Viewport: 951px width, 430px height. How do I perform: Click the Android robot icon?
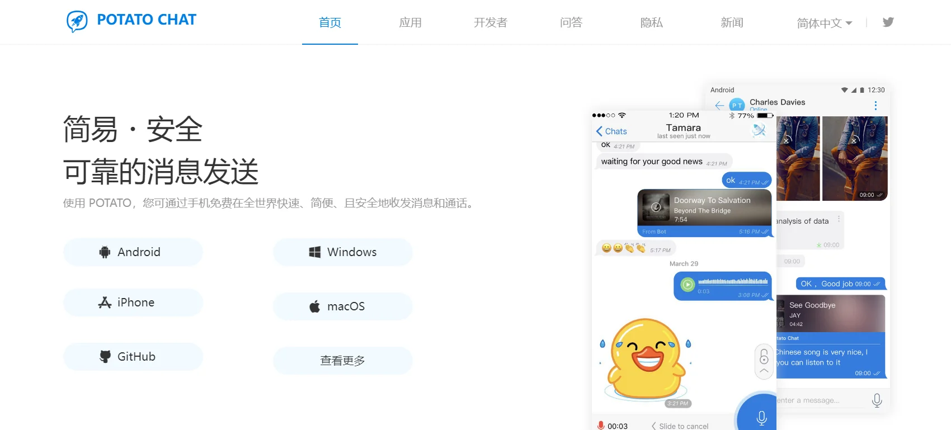click(105, 252)
